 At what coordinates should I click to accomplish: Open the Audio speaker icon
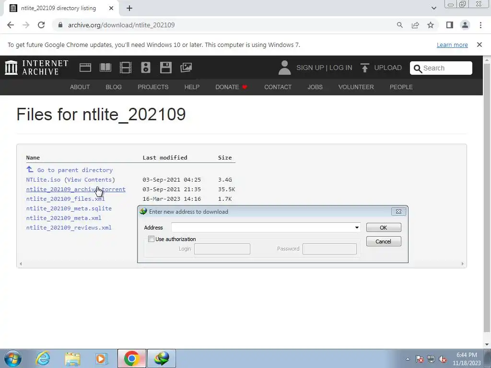pyautogui.click(x=146, y=68)
